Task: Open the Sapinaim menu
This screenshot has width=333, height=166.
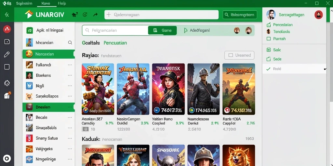Action: click(24, 3)
